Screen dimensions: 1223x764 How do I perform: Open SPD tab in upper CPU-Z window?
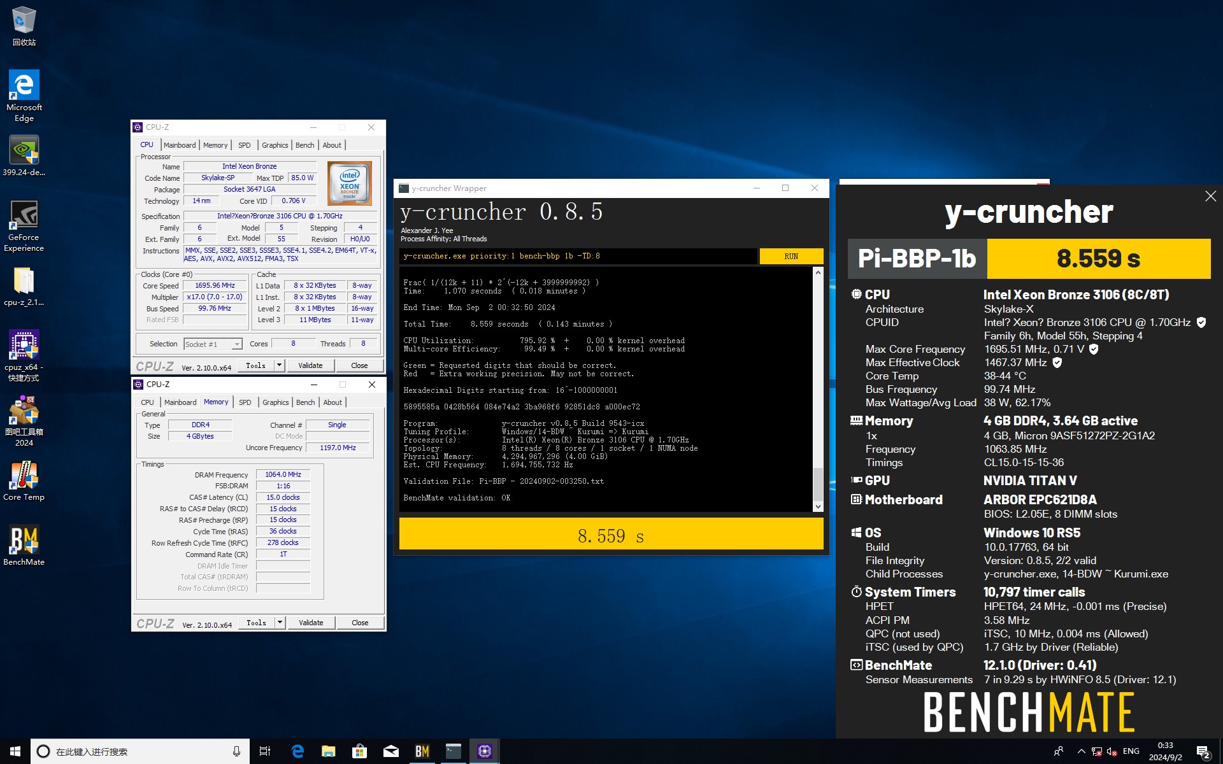(x=245, y=145)
